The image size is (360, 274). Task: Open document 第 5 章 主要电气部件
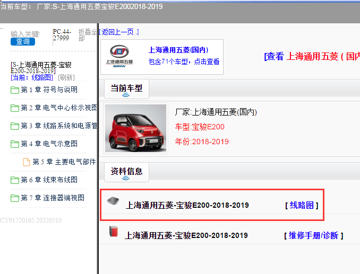pos(64,162)
